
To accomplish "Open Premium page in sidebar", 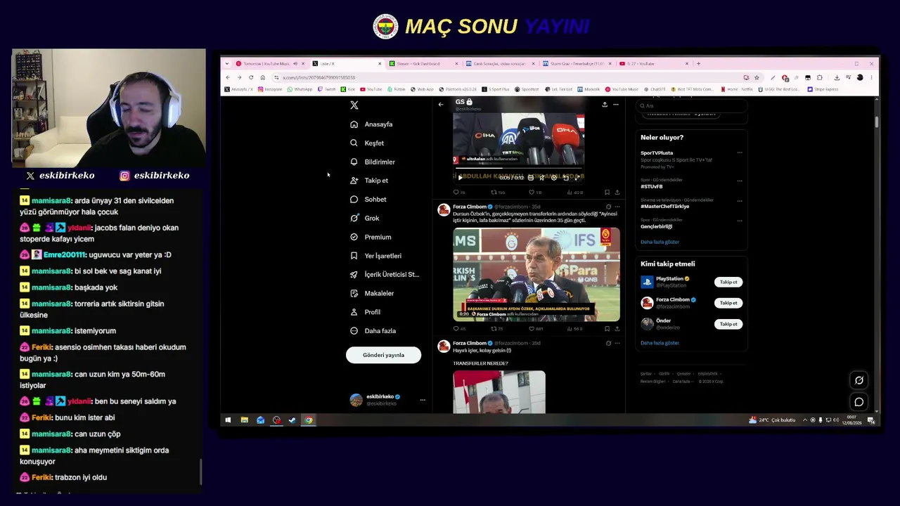I will tap(371, 237).
